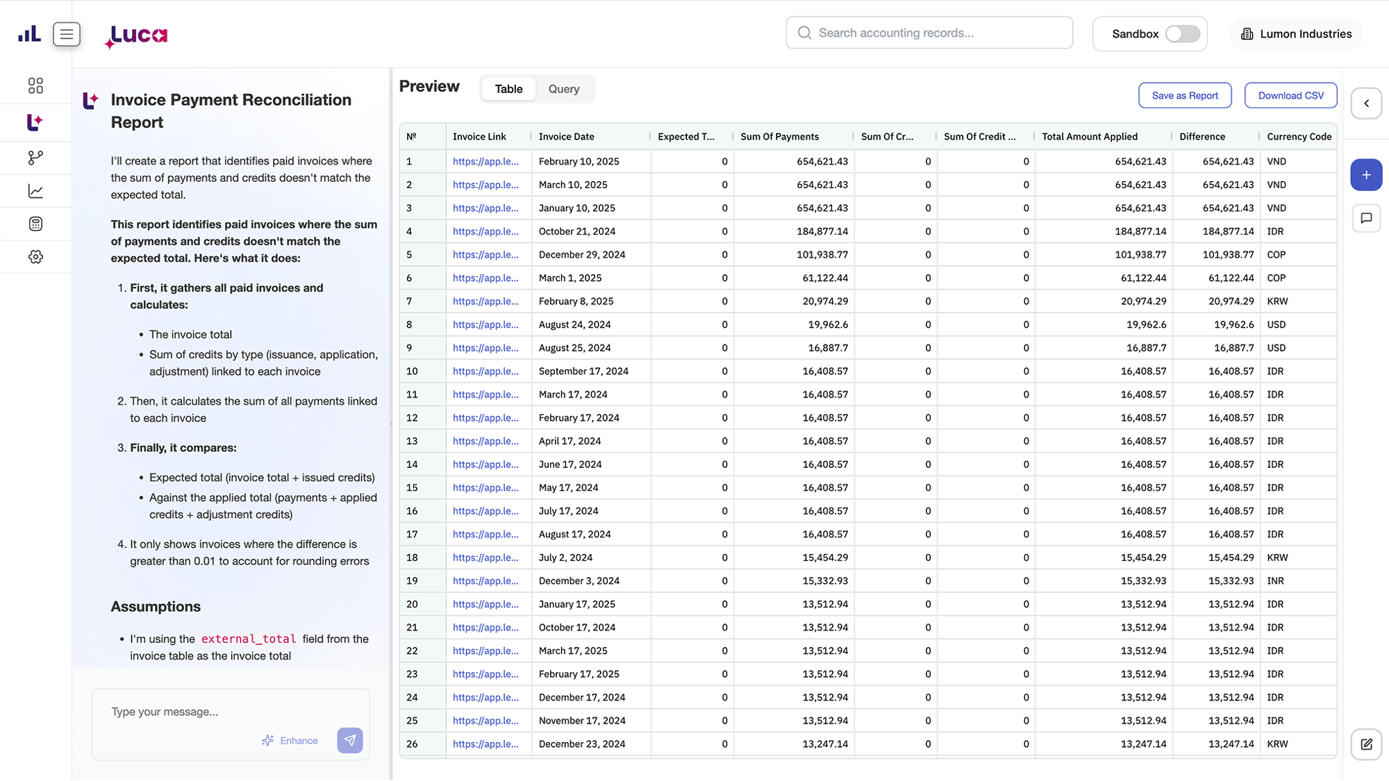This screenshot has height=781, width=1389.
Task: Open the line chart analytics sidebar icon
Action: (x=35, y=191)
